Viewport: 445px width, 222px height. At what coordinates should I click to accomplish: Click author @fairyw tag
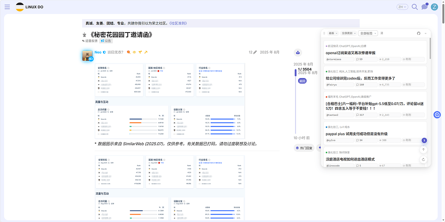[340, 85]
